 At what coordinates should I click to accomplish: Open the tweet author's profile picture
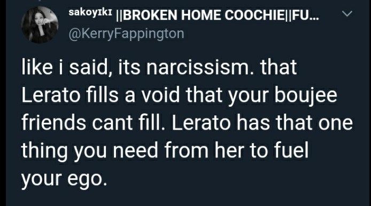tap(40, 25)
